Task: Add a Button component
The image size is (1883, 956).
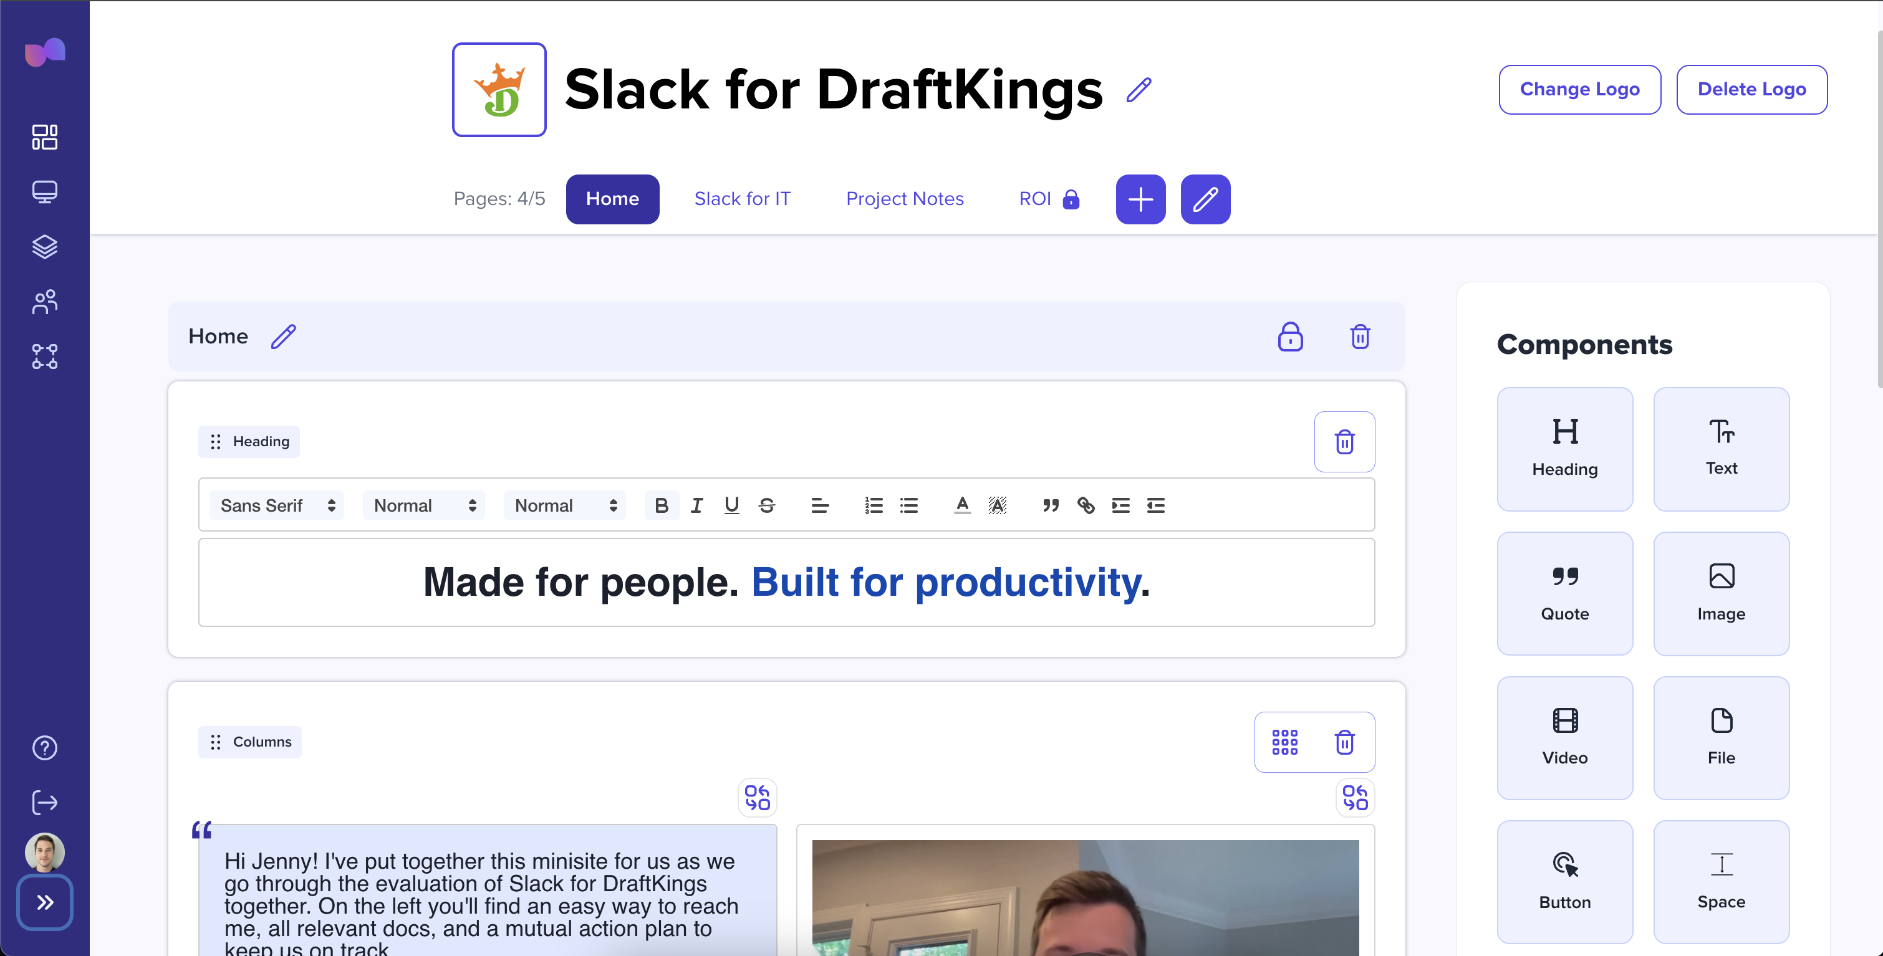Action: tap(1564, 882)
